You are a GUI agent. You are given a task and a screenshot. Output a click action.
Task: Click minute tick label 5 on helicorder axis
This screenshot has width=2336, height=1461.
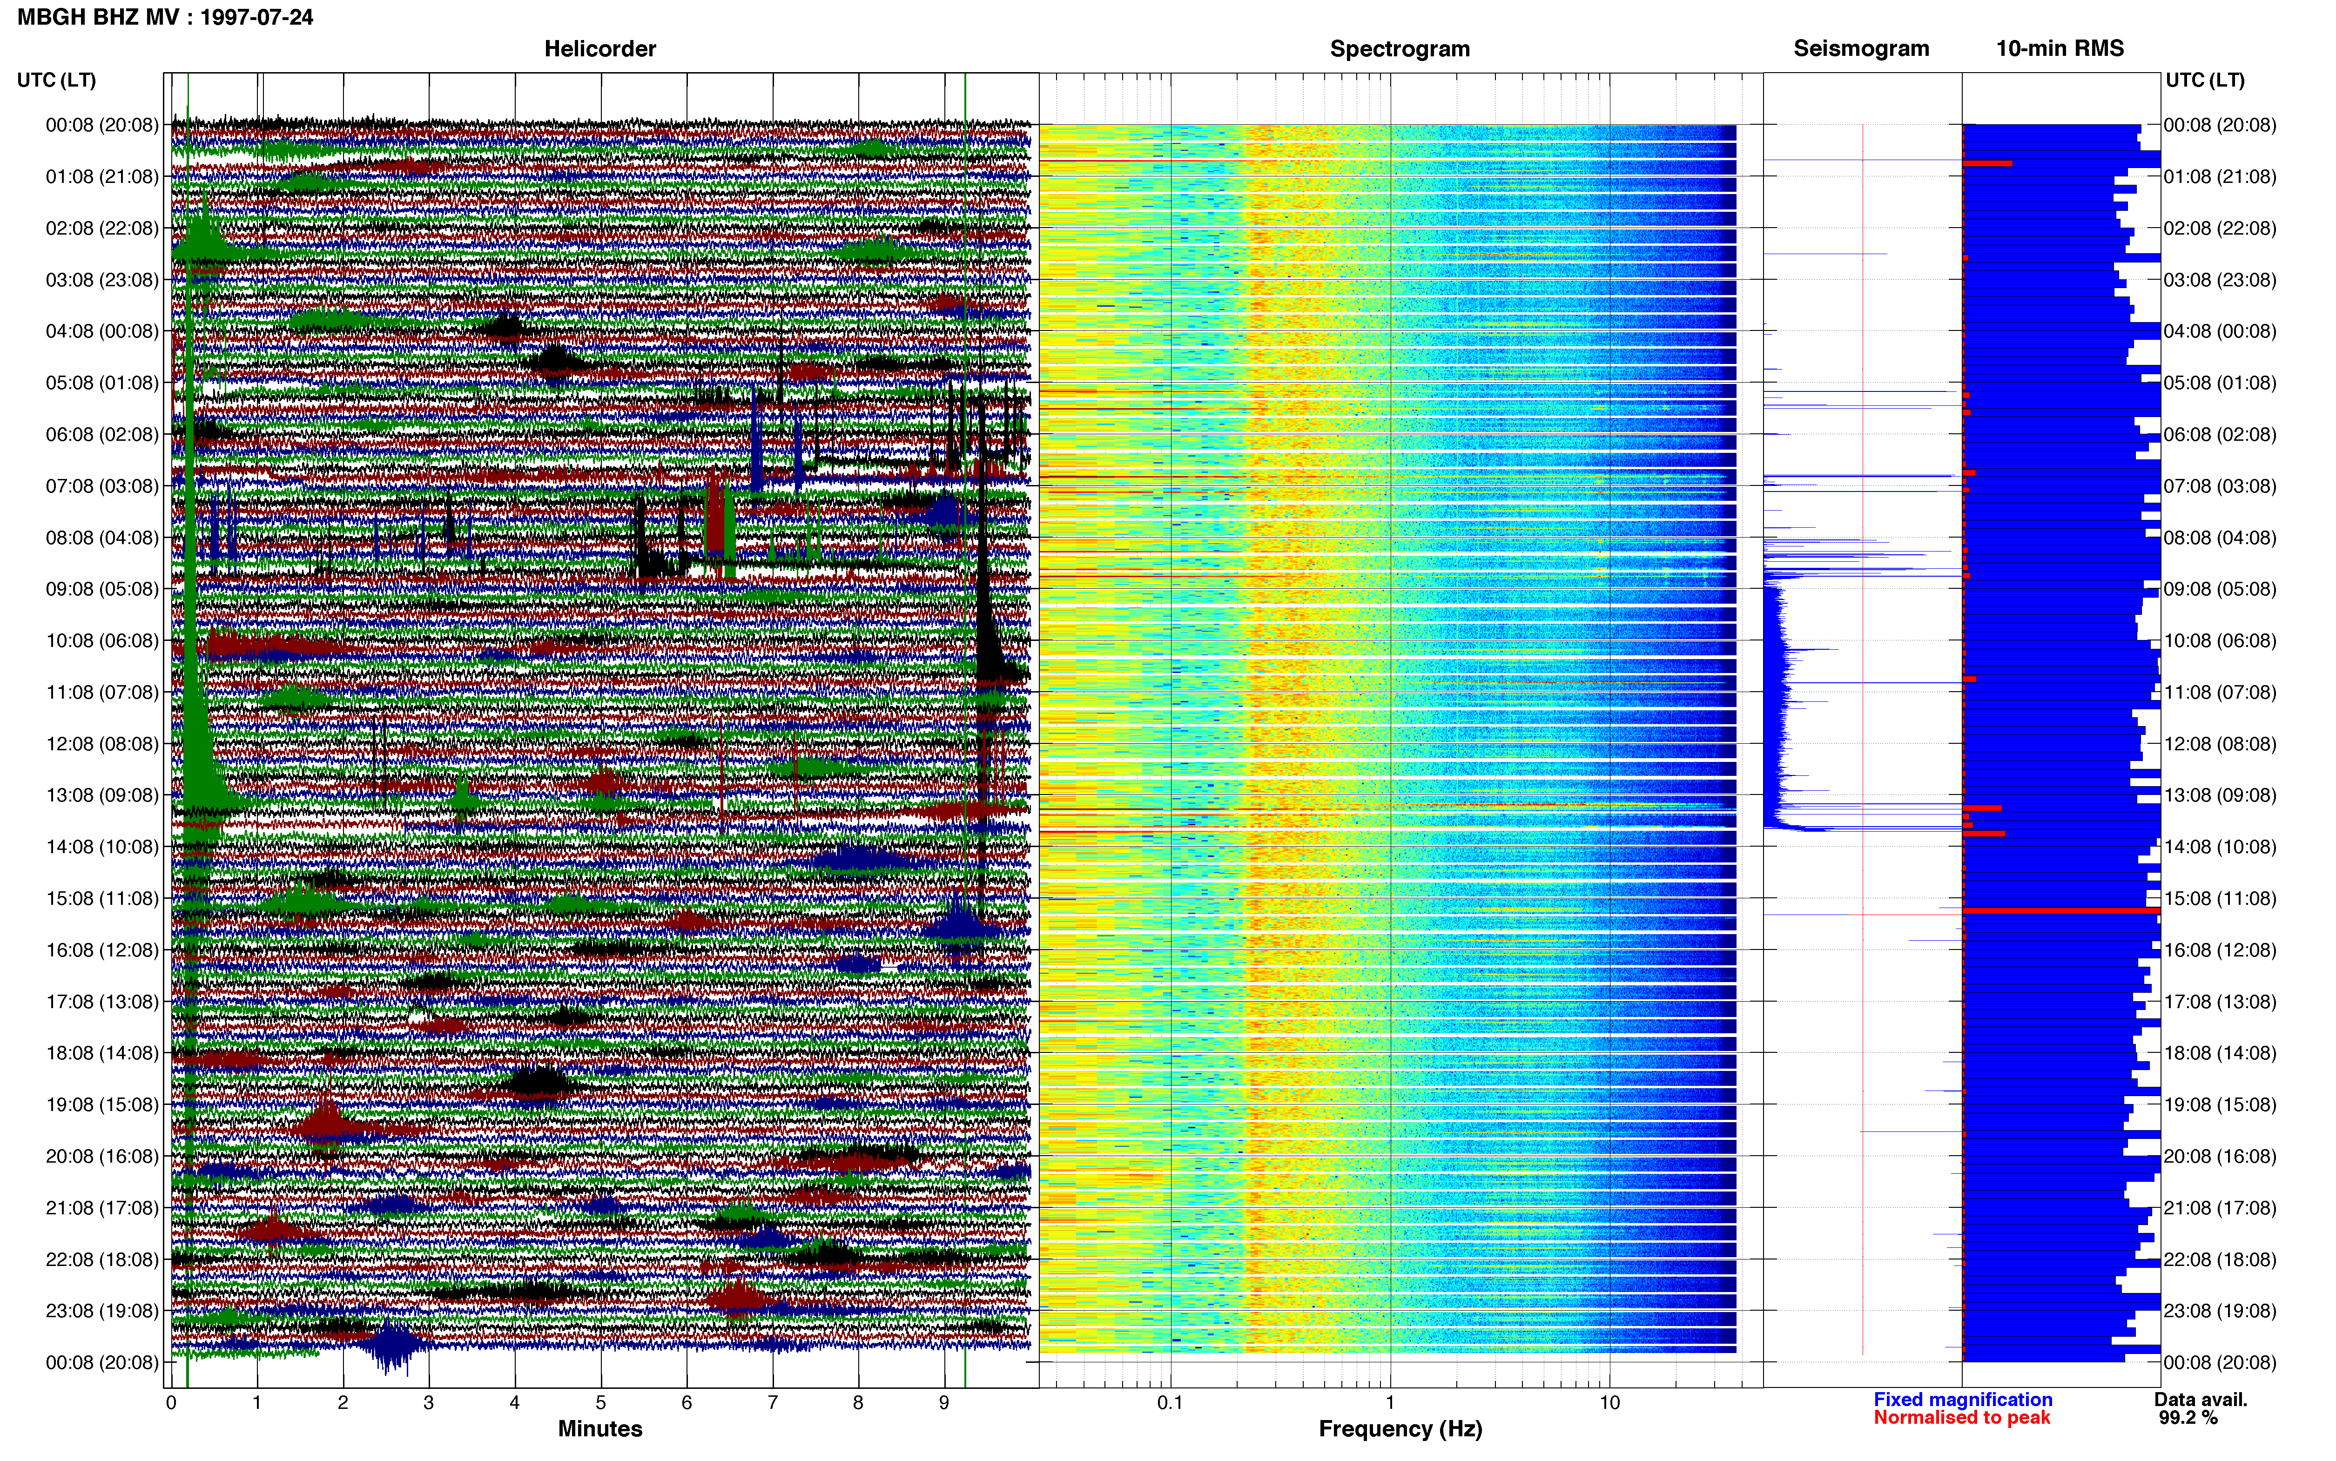point(601,1403)
